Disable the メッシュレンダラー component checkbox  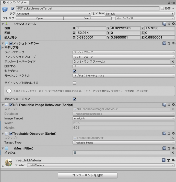(x=11, y=43)
